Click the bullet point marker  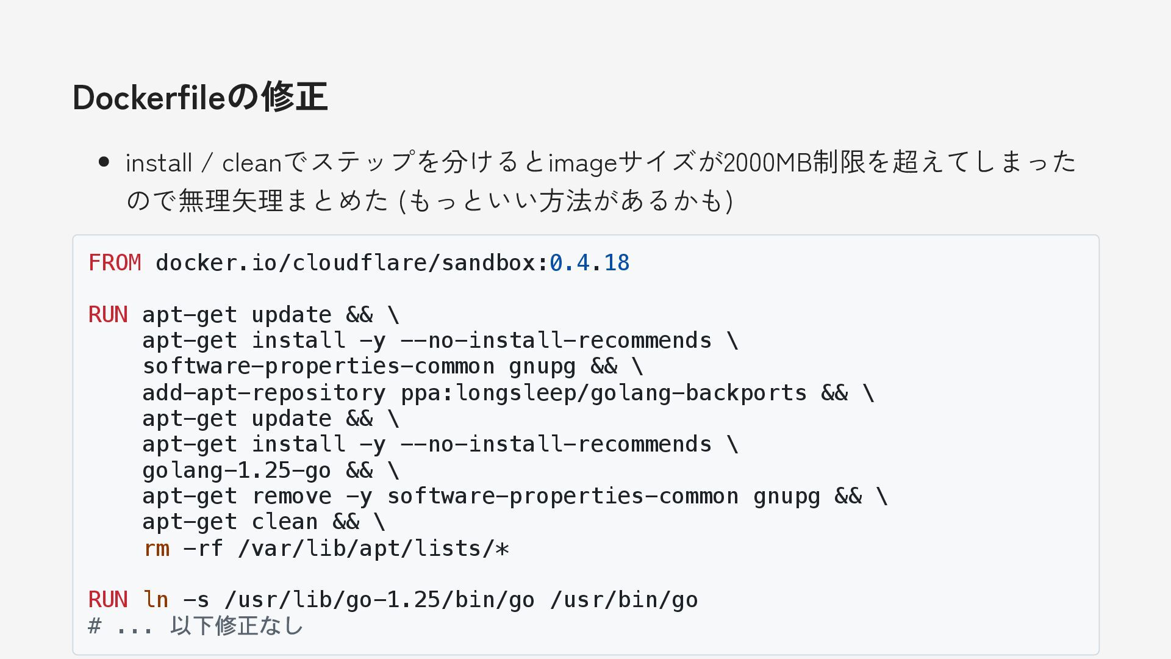(104, 162)
